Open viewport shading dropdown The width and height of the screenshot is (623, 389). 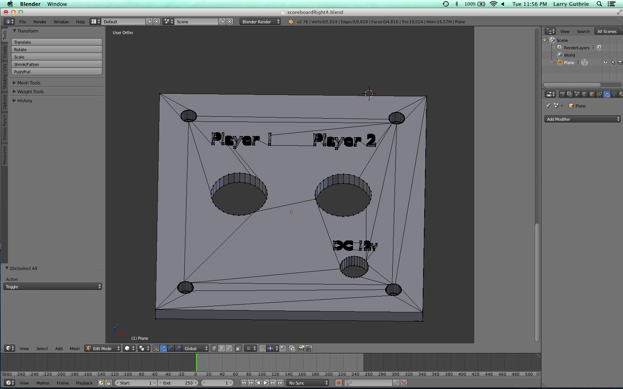coord(129,348)
